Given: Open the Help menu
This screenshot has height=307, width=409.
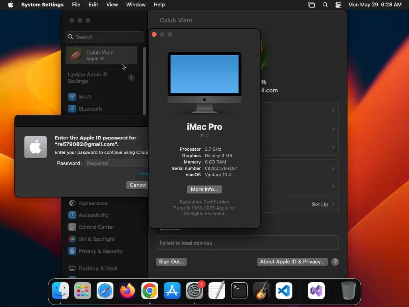Looking at the screenshot, I should 159,4.
